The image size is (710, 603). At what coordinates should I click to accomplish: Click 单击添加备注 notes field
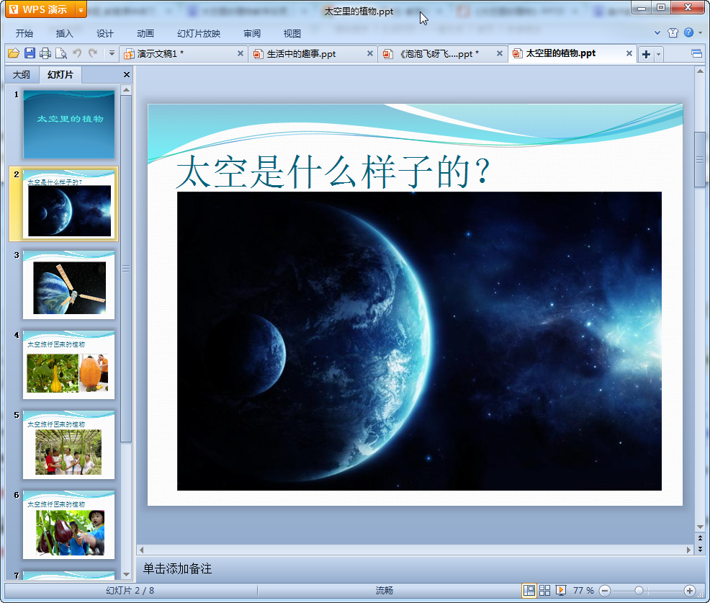point(177,568)
